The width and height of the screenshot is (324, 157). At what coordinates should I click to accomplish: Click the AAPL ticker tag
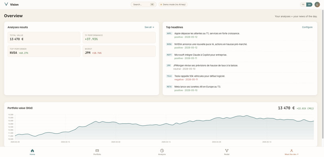click(169, 33)
